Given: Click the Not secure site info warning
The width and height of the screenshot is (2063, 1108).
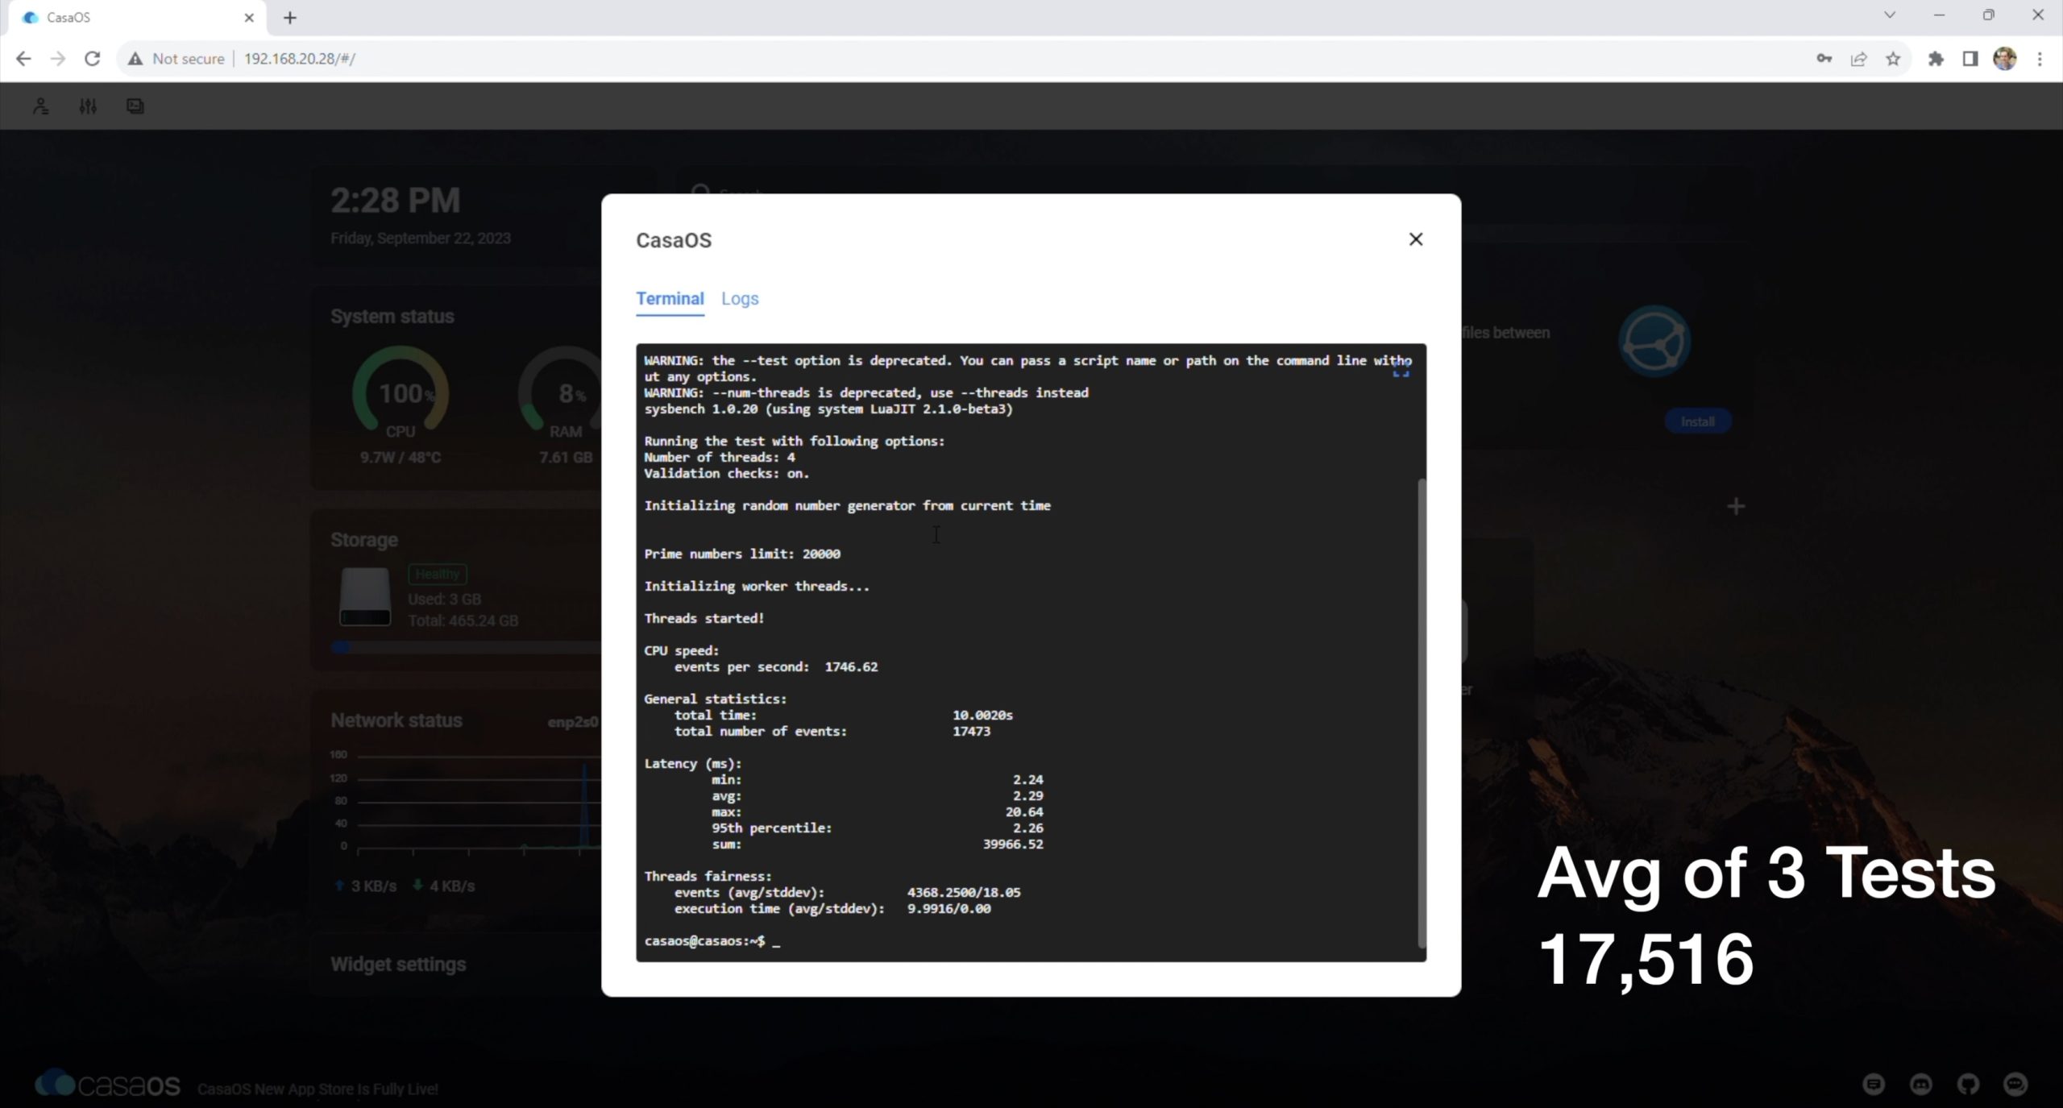Looking at the screenshot, I should [176, 59].
